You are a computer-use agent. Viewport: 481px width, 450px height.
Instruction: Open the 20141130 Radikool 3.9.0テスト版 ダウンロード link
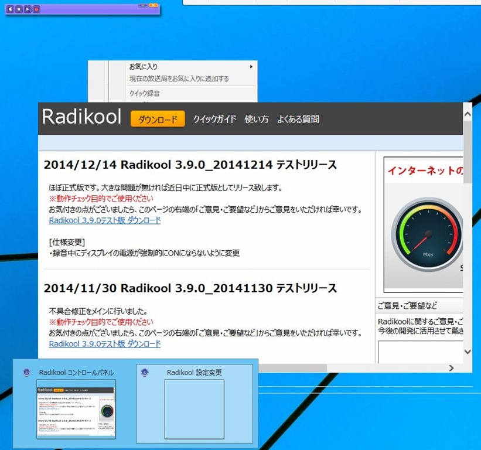click(x=105, y=344)
